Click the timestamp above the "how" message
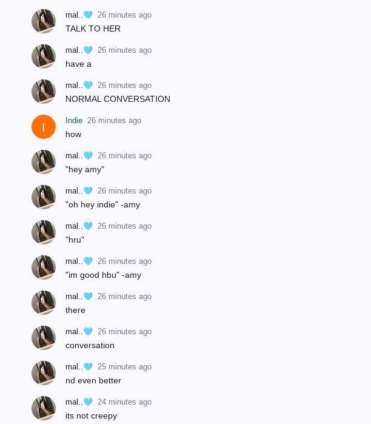 point(114,120)
